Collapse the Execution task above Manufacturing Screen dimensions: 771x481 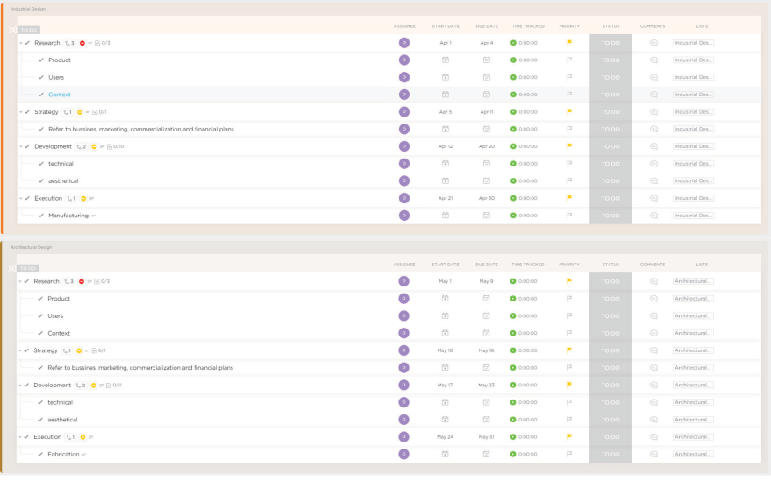[x=21, y=198]
